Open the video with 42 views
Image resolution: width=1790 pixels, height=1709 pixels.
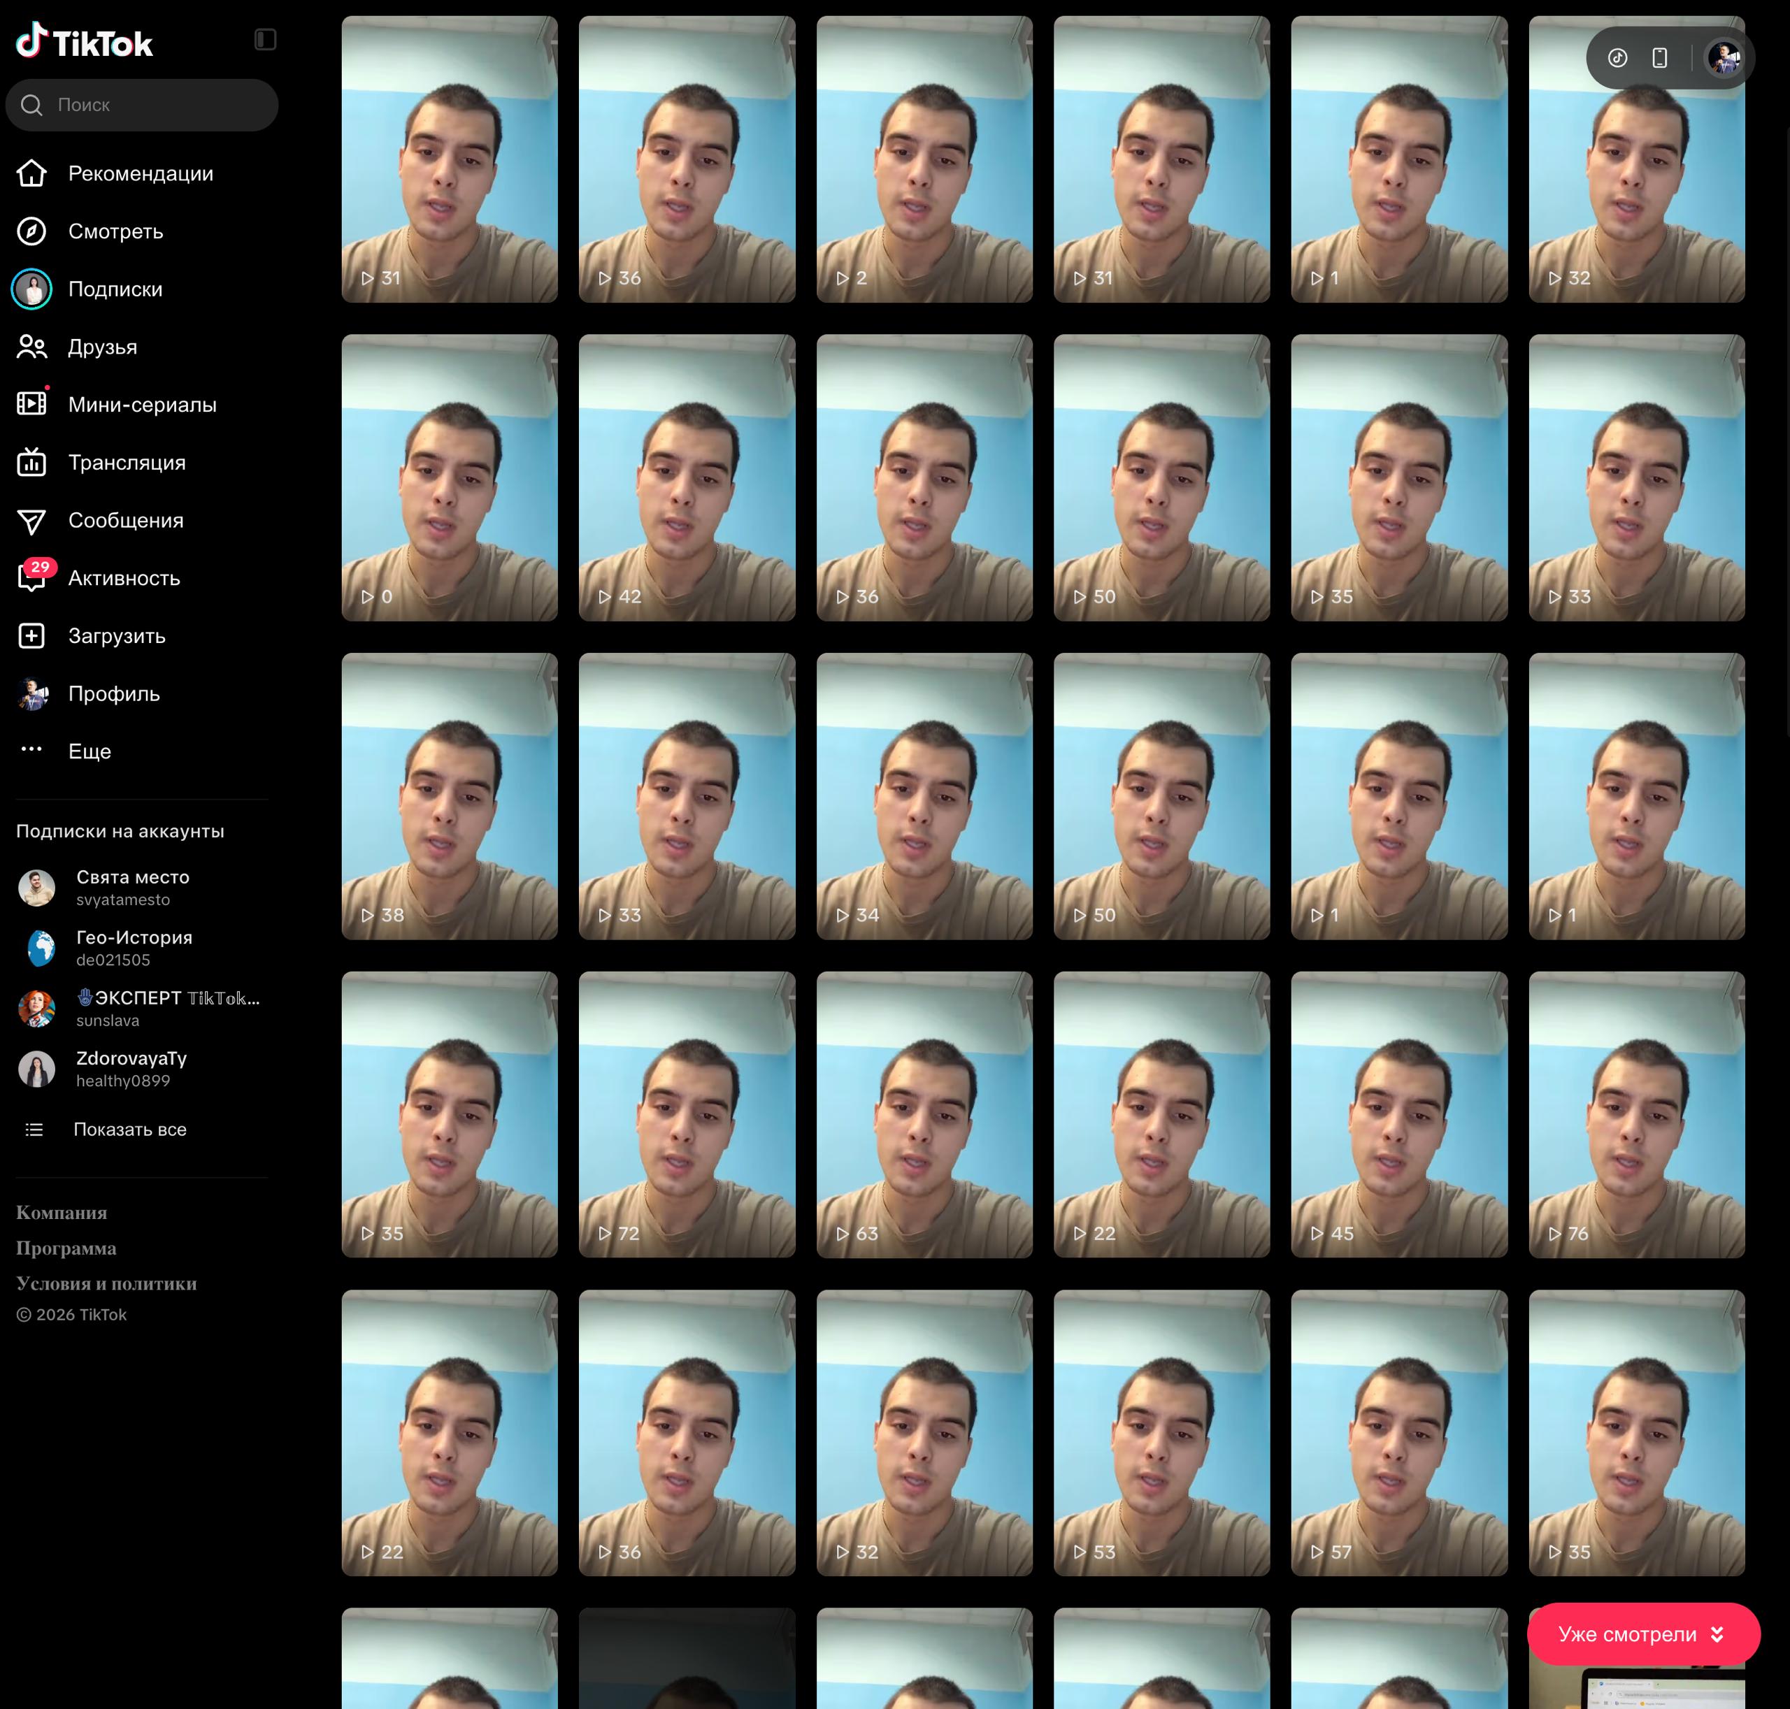pos(687,477)
